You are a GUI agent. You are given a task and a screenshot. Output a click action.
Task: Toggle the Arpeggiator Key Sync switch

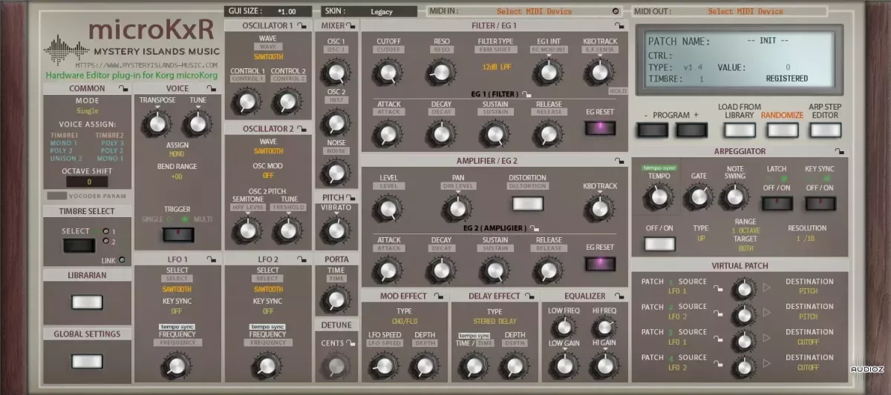coord(819,202)
